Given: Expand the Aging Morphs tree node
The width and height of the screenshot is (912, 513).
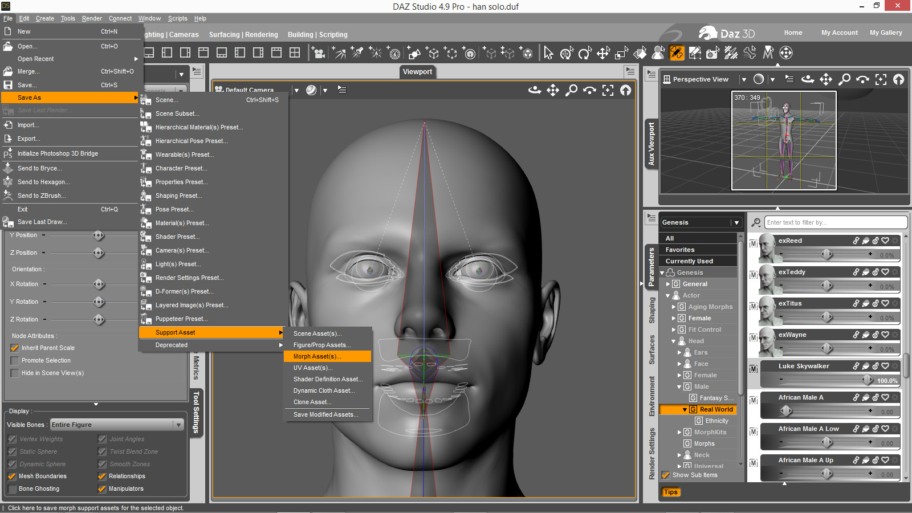Looking at the screenshot, I should coord(674,307).
